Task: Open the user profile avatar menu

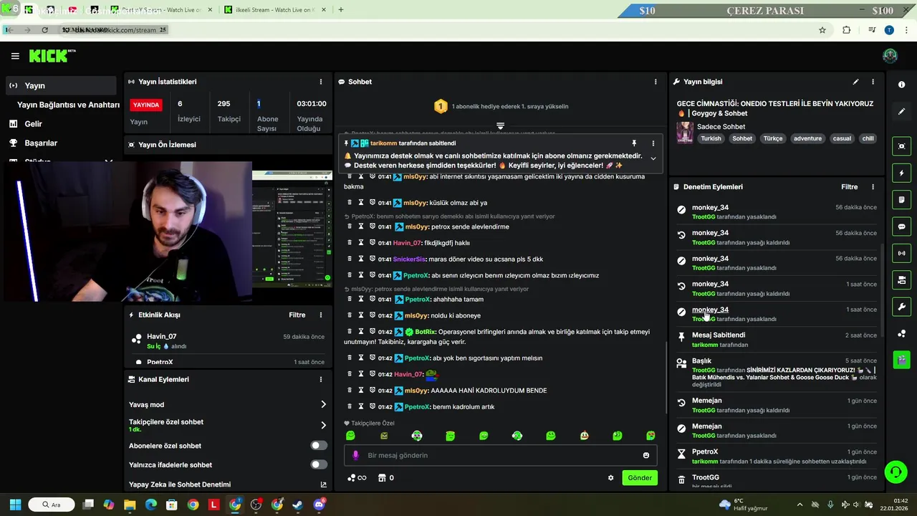Action: click(890, 56)
